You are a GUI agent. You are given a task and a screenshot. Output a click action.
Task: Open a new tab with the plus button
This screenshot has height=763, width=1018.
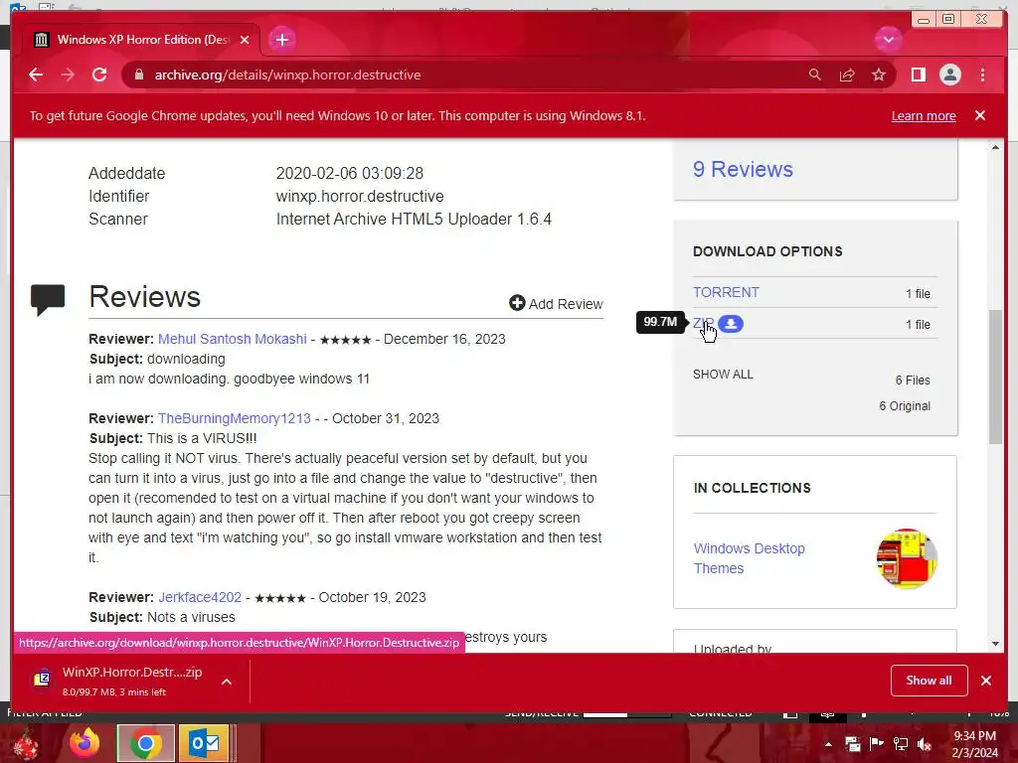pyautogui.click(x=281, y=40)
